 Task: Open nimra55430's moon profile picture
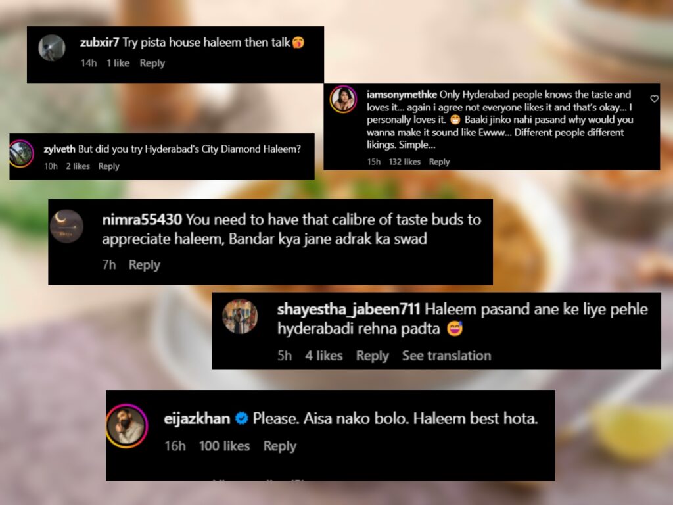coord(66,226)
